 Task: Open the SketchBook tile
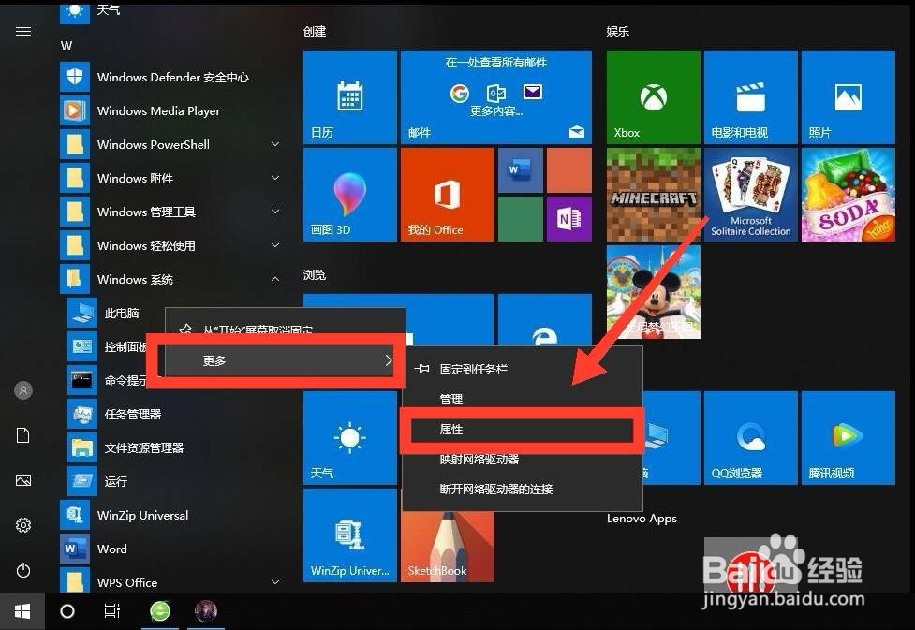[448, 547]
